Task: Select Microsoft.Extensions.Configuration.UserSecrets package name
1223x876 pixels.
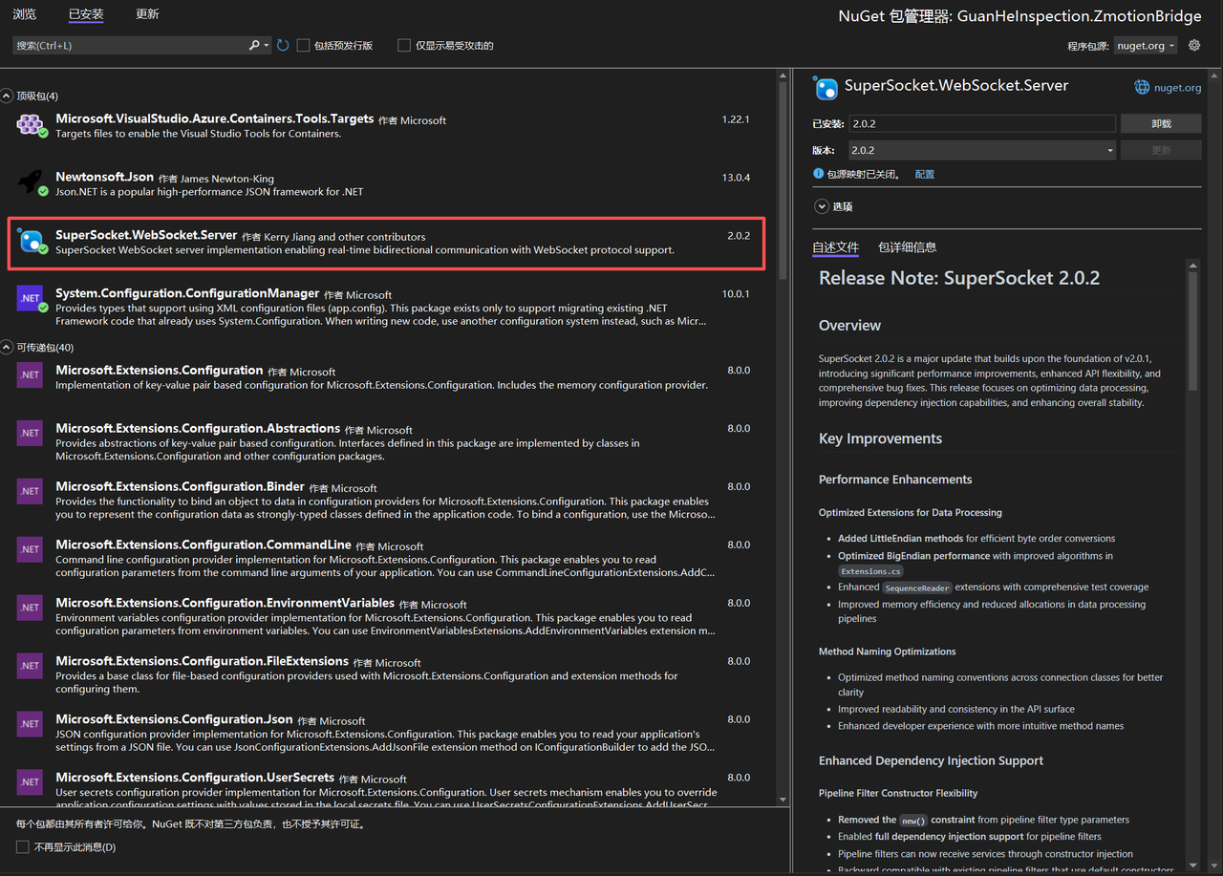Action: coord(195,778)
